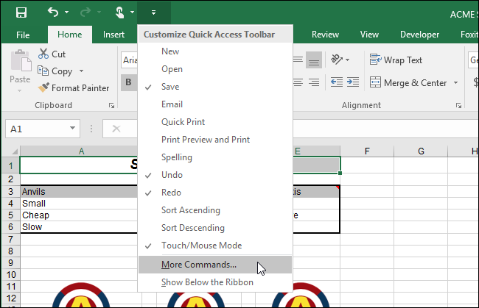Click cell containing Anvils
This screenshot has height=308, width=479.
[x=80, y=192]
